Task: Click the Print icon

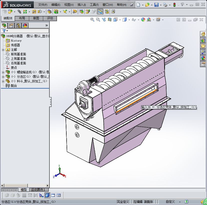Action: (165, 5)
